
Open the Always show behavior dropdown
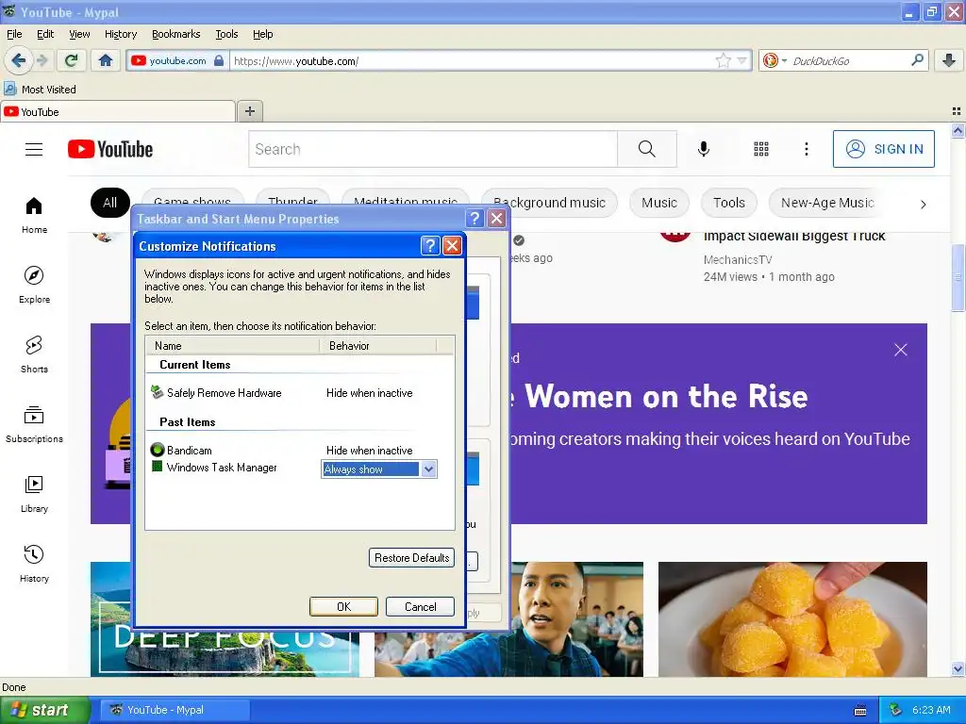[429, 469]
